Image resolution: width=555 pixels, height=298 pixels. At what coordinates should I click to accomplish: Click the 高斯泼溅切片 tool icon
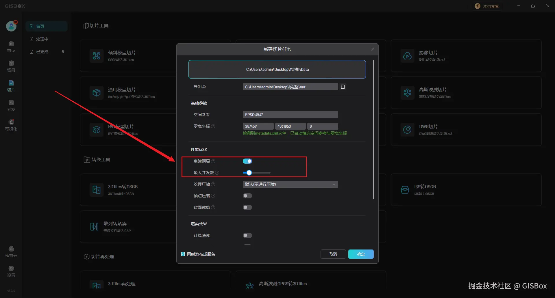(x=407, y=93)
